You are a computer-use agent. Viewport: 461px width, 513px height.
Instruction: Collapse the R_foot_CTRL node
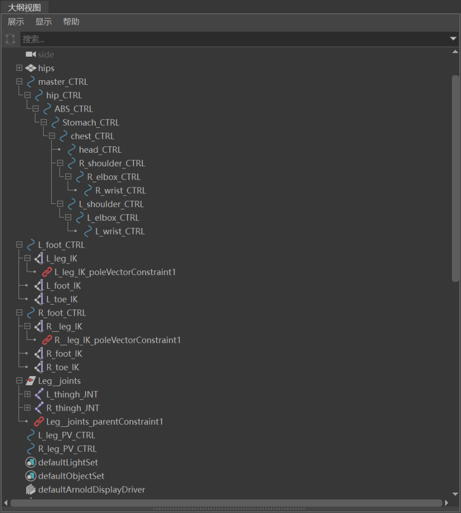click(20, 313)
